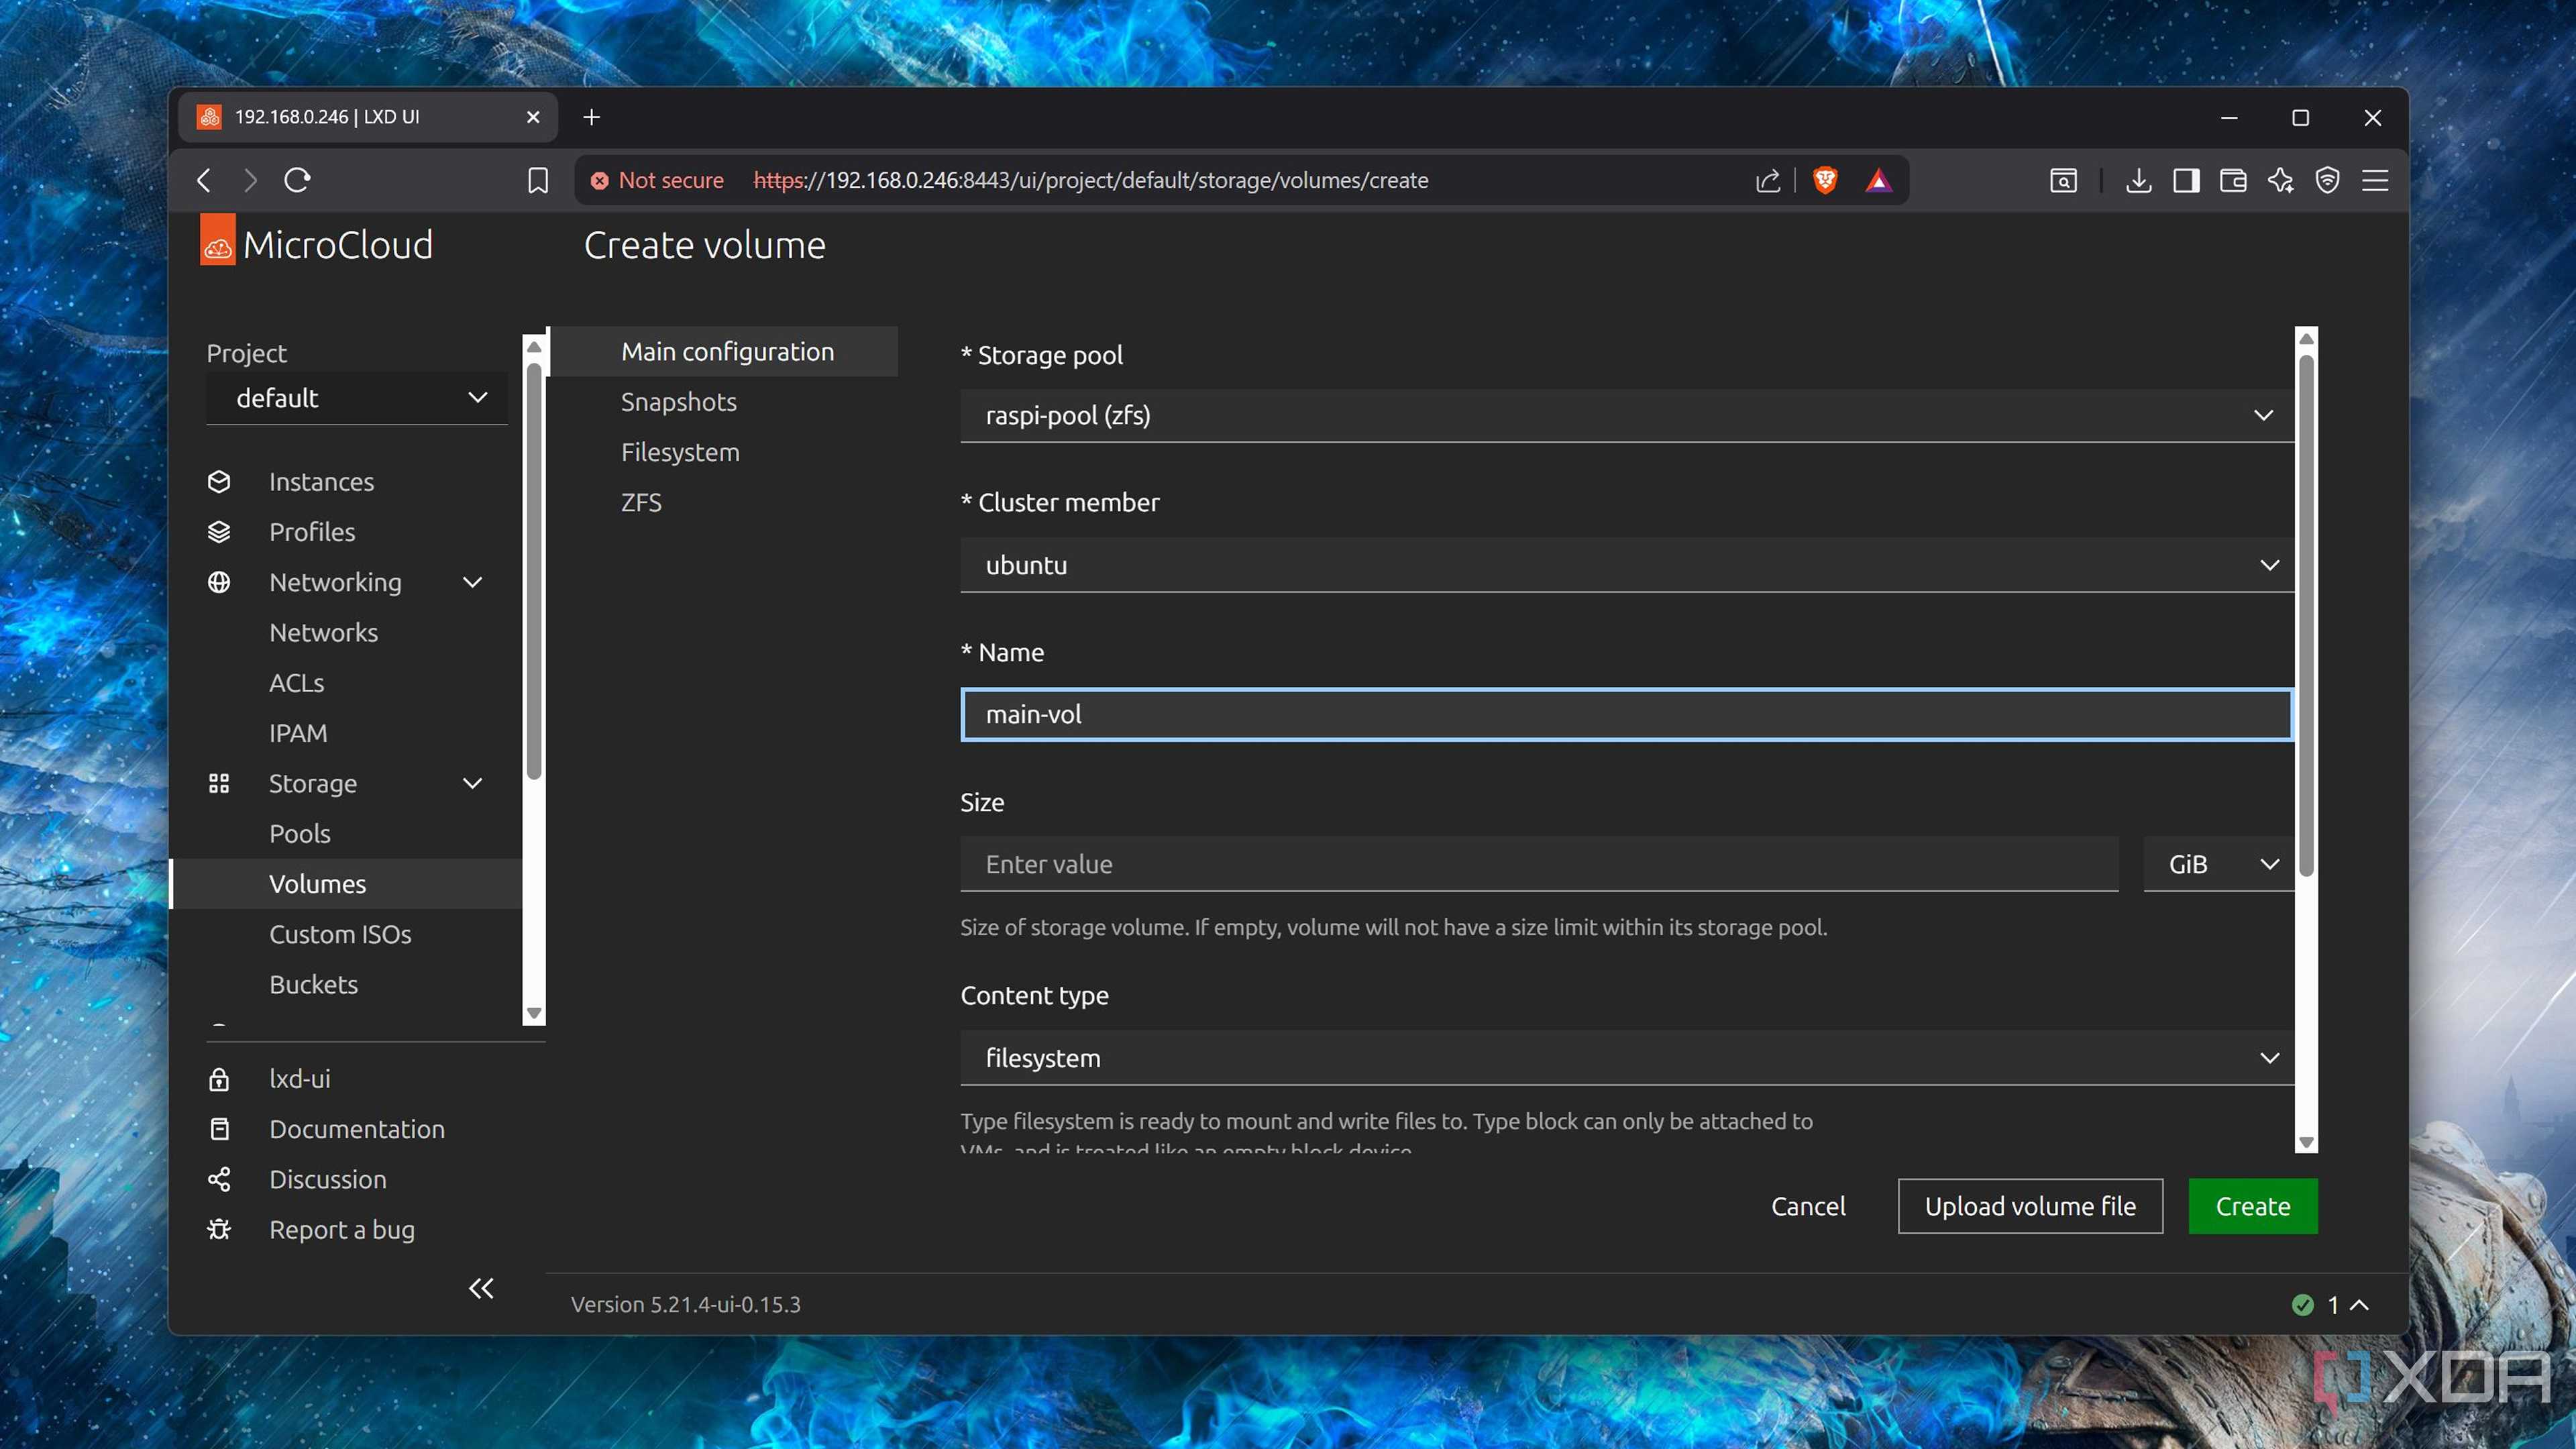Open Pools in the sidebar

tap(299, 833)
